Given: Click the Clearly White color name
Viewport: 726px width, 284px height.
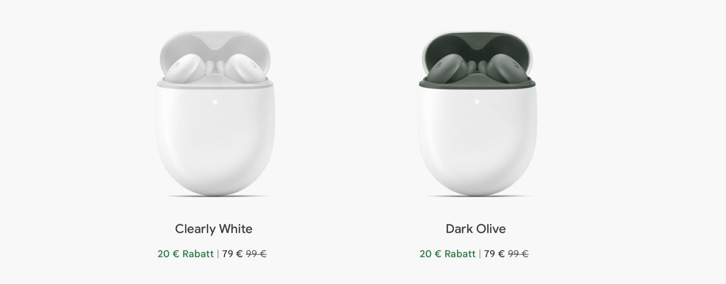Looking at the screenshot, I should click(214, 229).
